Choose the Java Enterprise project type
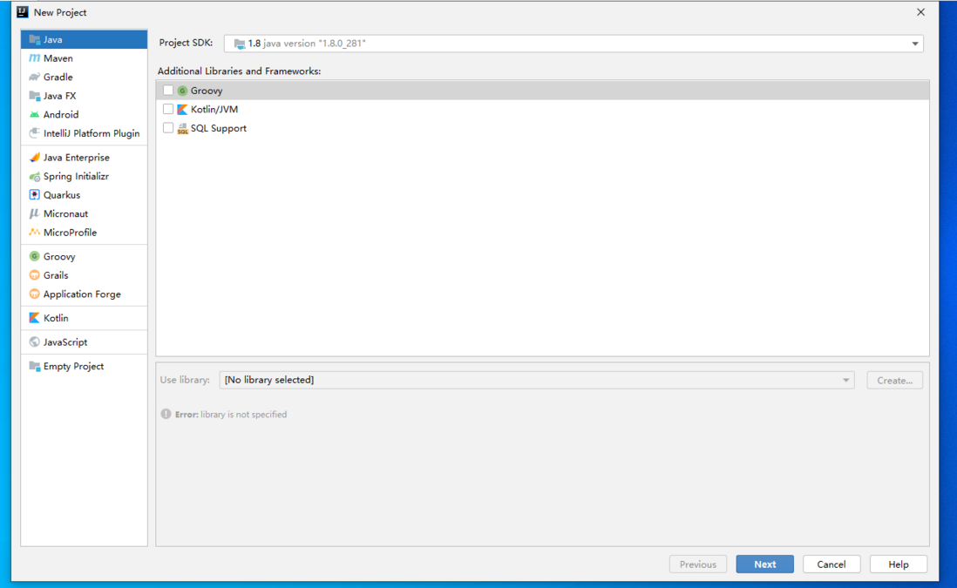957x588 pixels. 85,158
